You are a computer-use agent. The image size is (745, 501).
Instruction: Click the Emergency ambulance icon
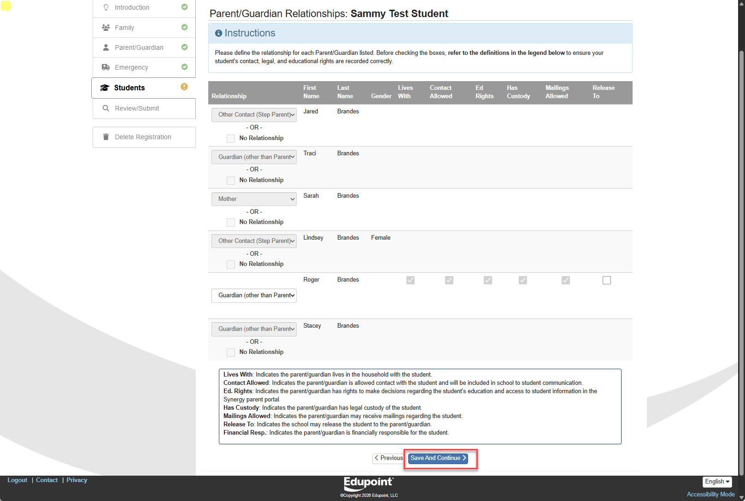[106, 67]
